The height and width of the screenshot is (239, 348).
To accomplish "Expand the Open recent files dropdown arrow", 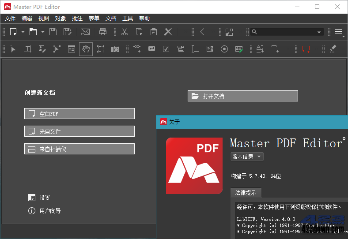I will point(43,32).
